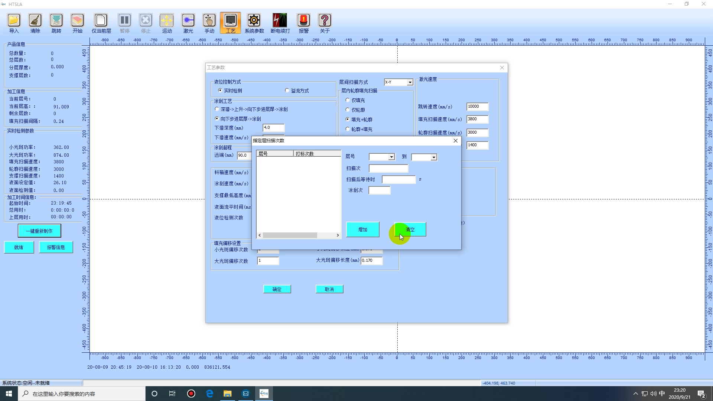Close the 指定层扫描次数 dialog

456,141
